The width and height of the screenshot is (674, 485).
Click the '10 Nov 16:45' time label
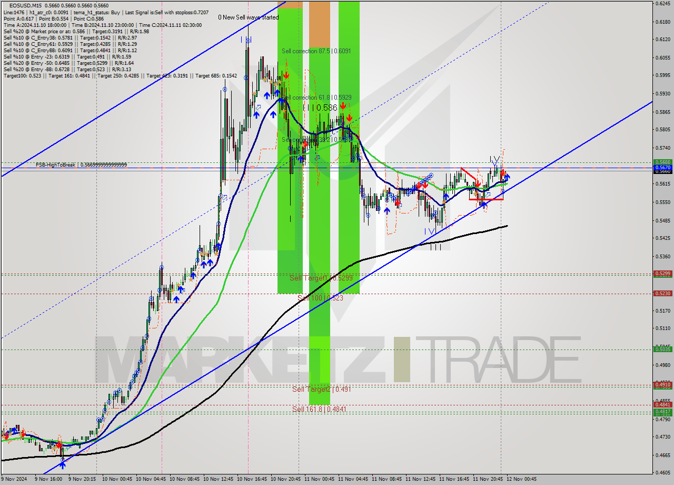tap(252, 479)
